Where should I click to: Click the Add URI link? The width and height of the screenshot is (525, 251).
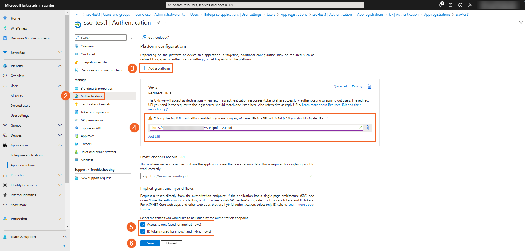154,137
